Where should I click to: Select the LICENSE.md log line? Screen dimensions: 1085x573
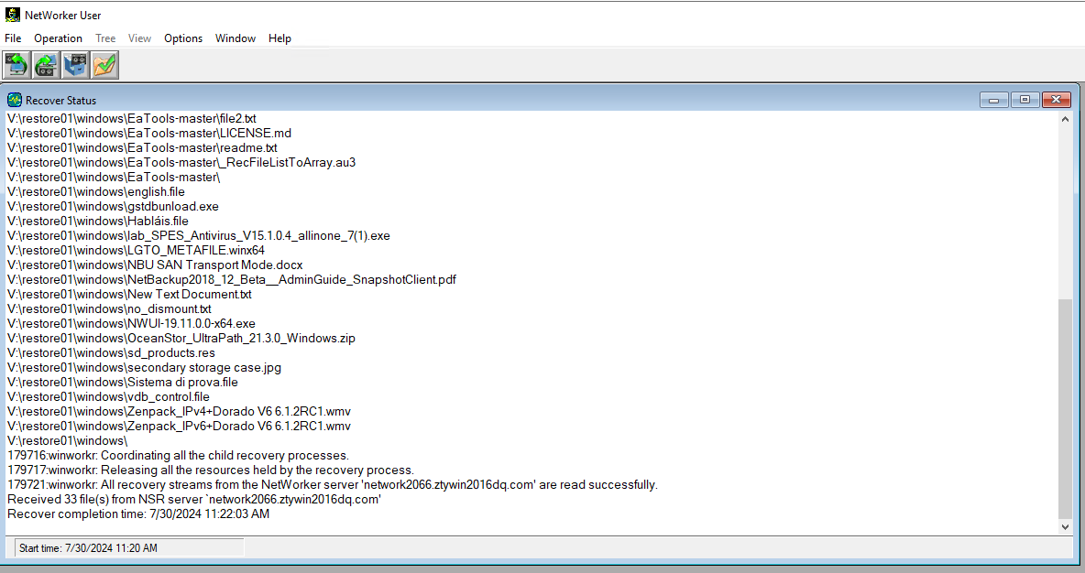click(149, 134)
